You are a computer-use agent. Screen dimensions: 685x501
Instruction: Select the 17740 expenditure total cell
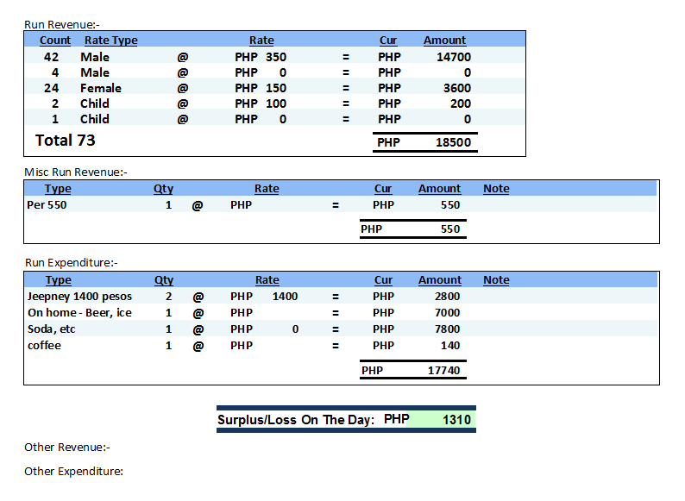(443, 371)
